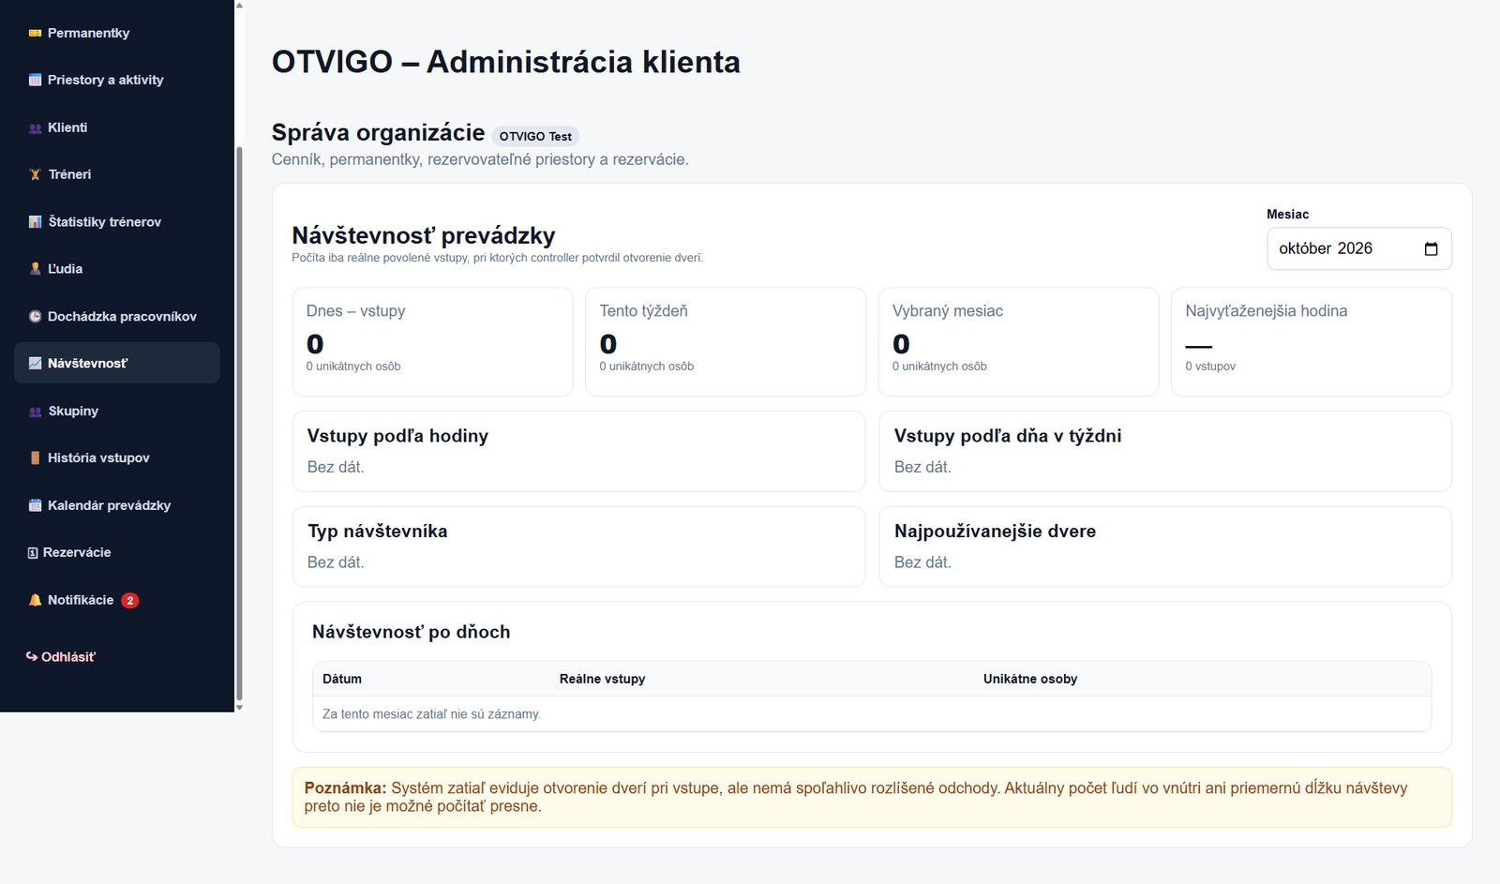
Task: Click the Kalendár prevádzky calendar icon
Action: pos(35,505)
